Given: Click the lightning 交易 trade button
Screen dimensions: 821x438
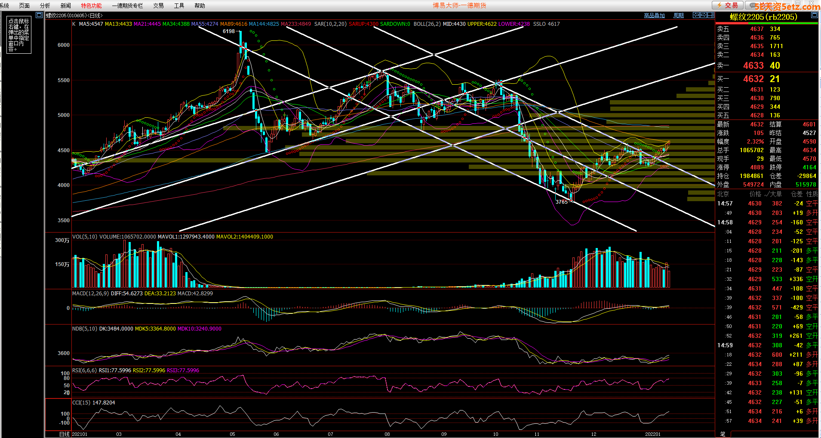Looking at the screenshot, I should click(727, 5).
